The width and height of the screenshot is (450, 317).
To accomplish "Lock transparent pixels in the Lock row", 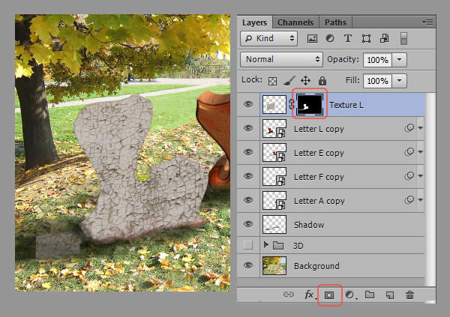I will click(x=273, y=80).
